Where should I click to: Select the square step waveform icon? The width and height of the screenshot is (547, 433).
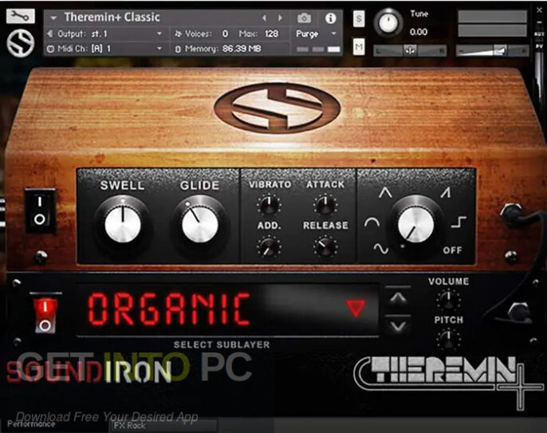458,222
